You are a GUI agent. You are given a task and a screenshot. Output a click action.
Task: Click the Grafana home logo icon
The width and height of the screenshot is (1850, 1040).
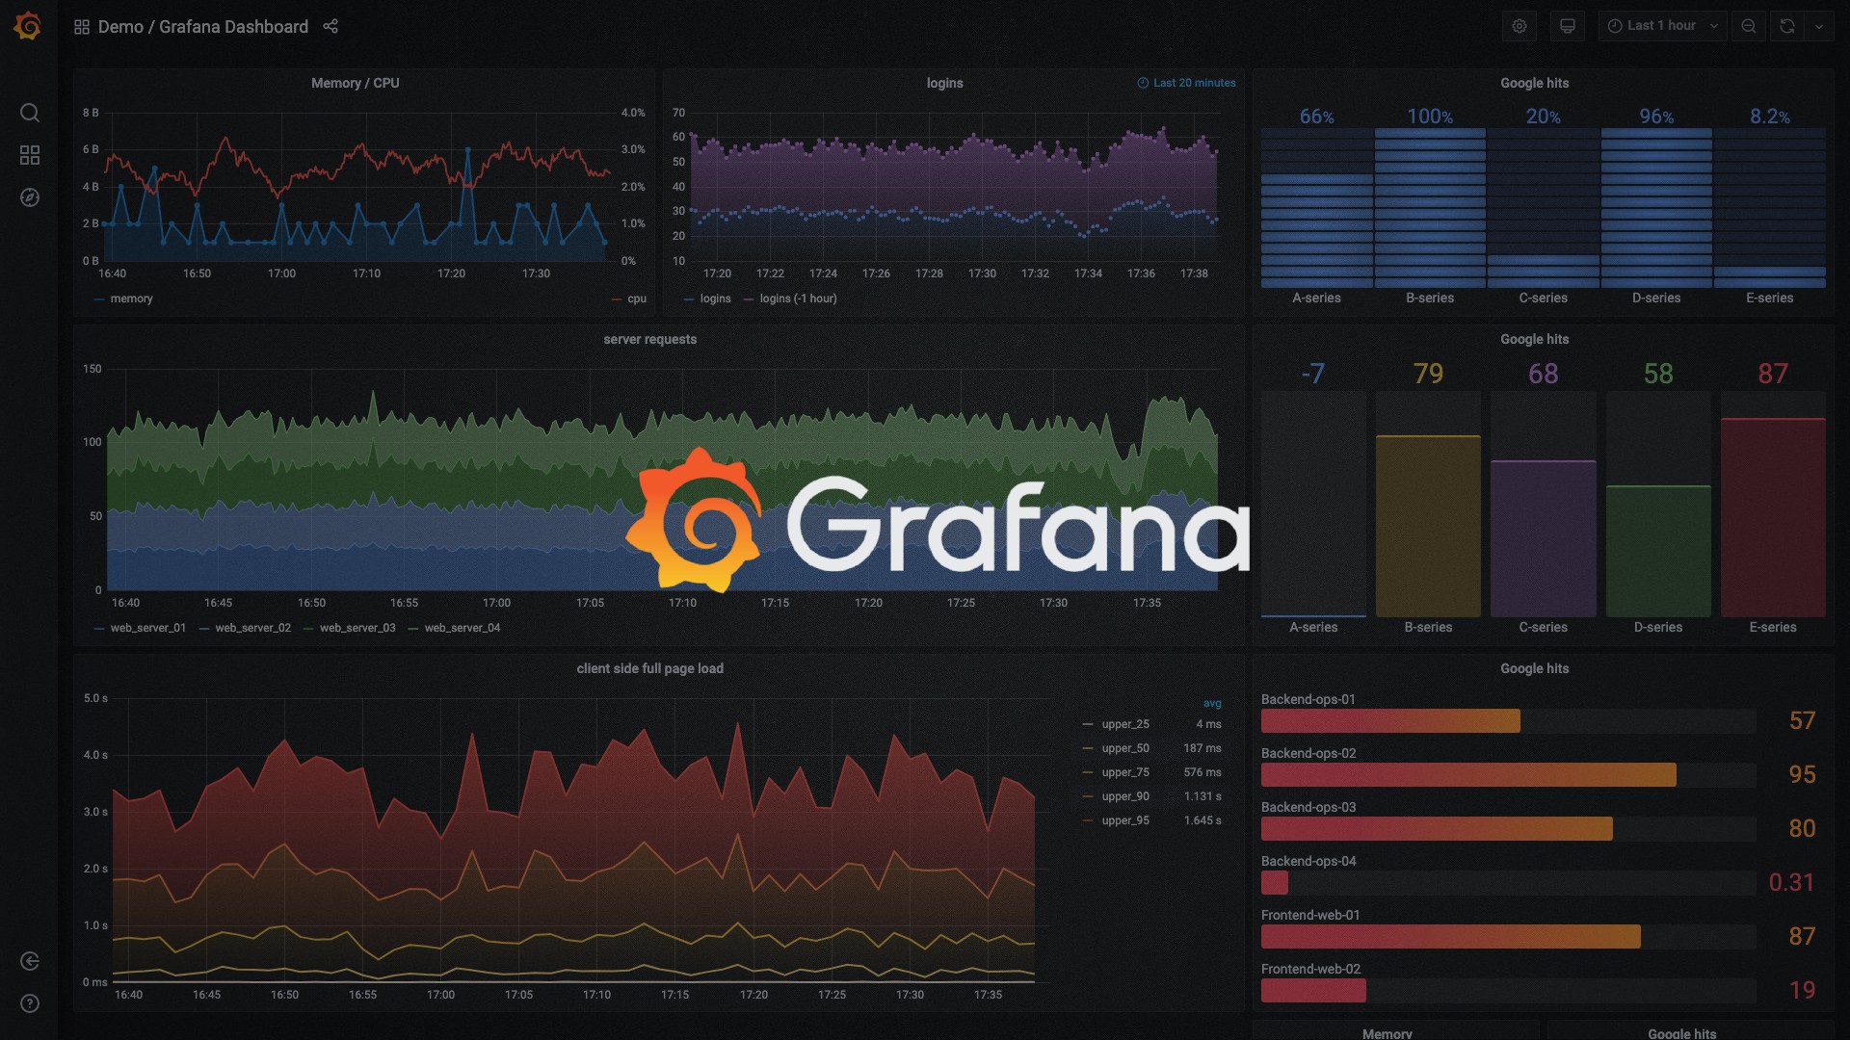pos(28,25)
